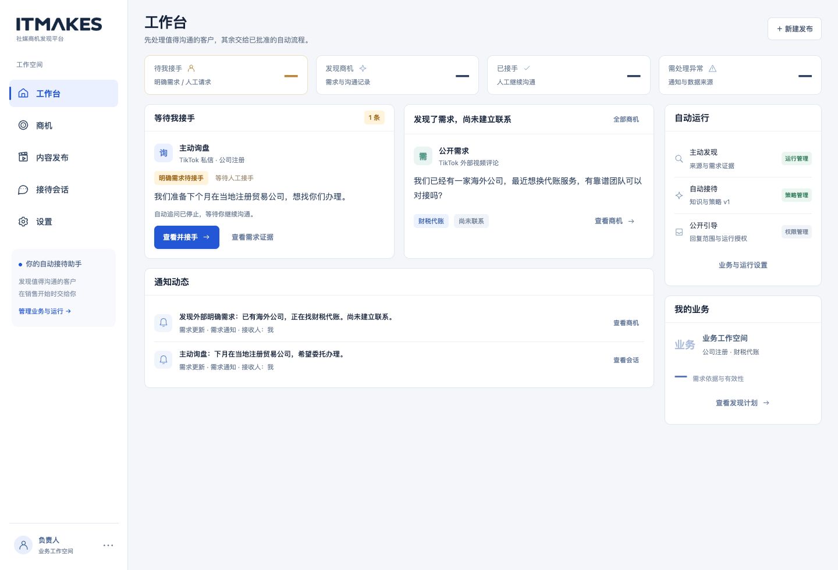Click the bell icon for 发现外部明确需求 notification

pyautogui.click(x=164, y=323)
